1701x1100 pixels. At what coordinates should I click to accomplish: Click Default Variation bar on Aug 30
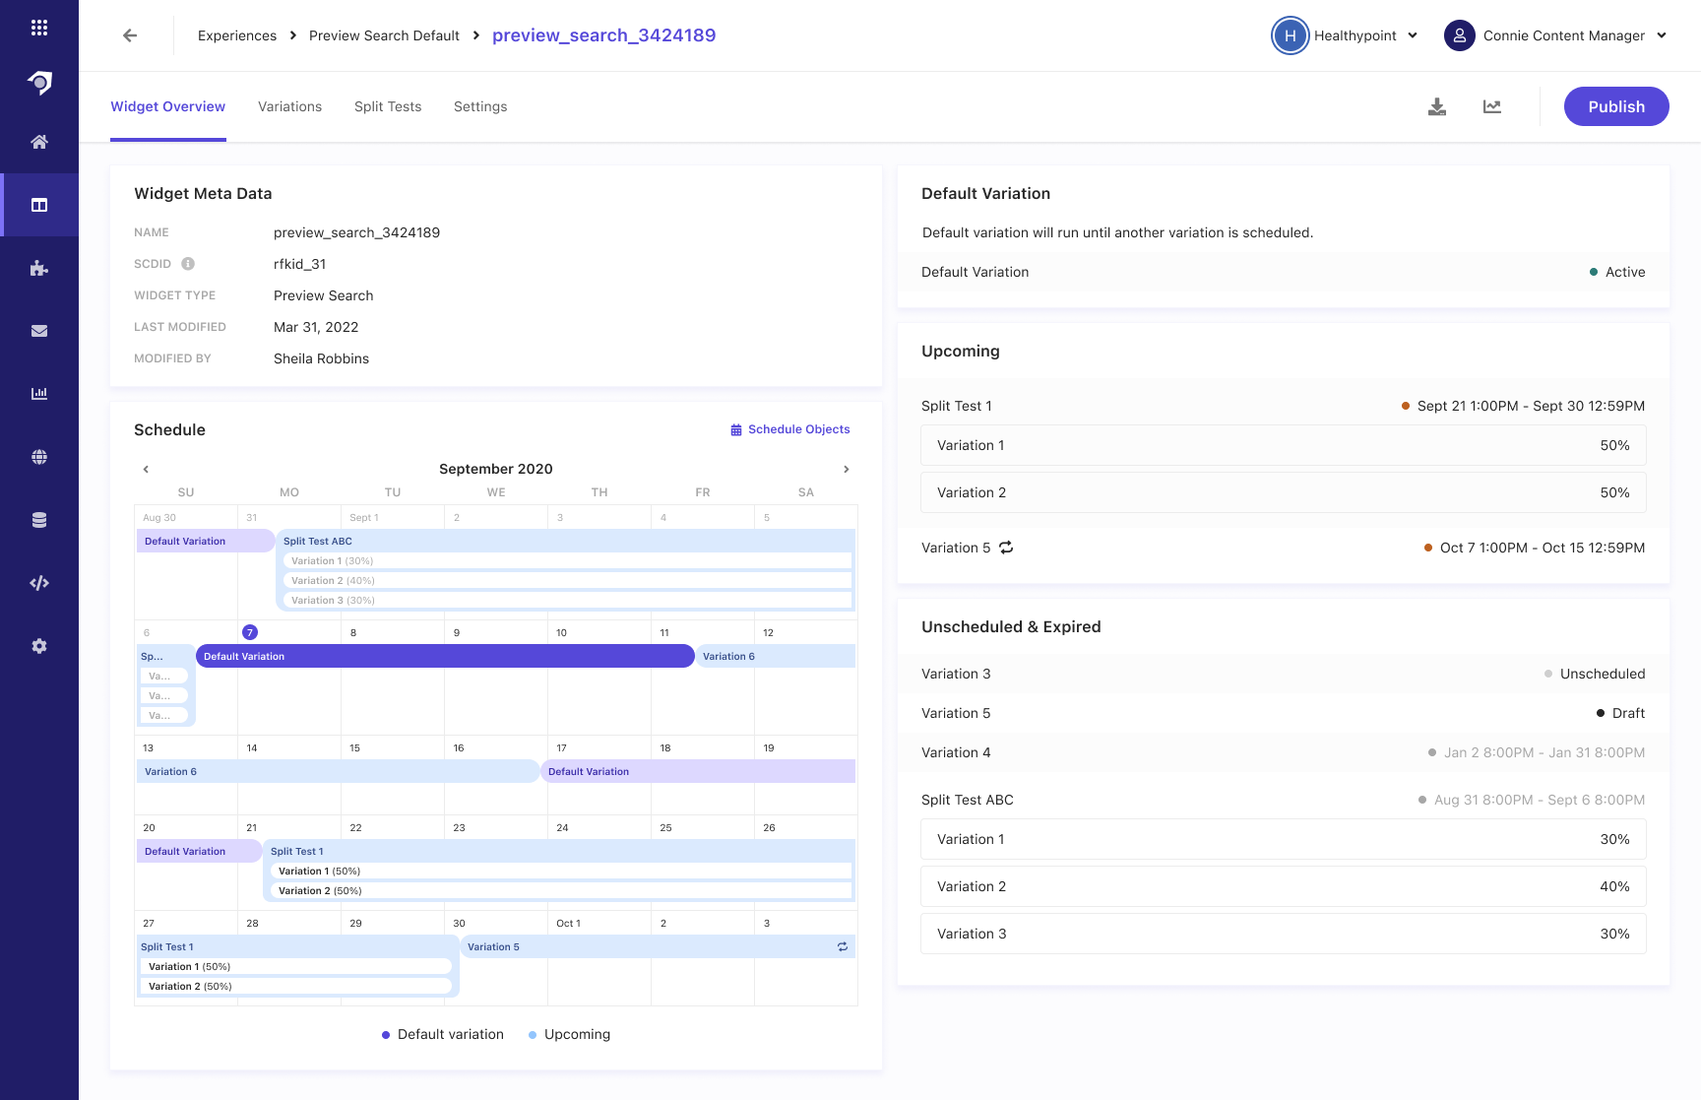(x=206, y=541)
